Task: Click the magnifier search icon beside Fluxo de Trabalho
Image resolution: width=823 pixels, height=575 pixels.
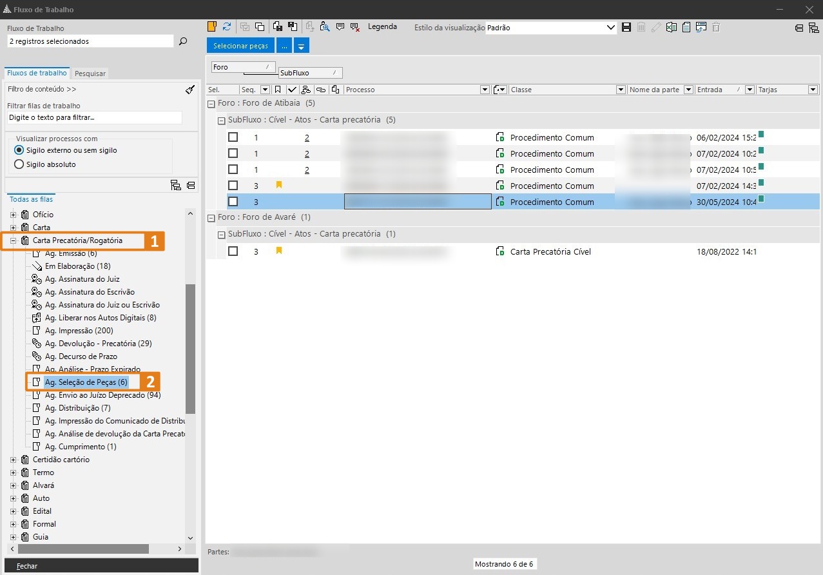Action: coord(183,41)
